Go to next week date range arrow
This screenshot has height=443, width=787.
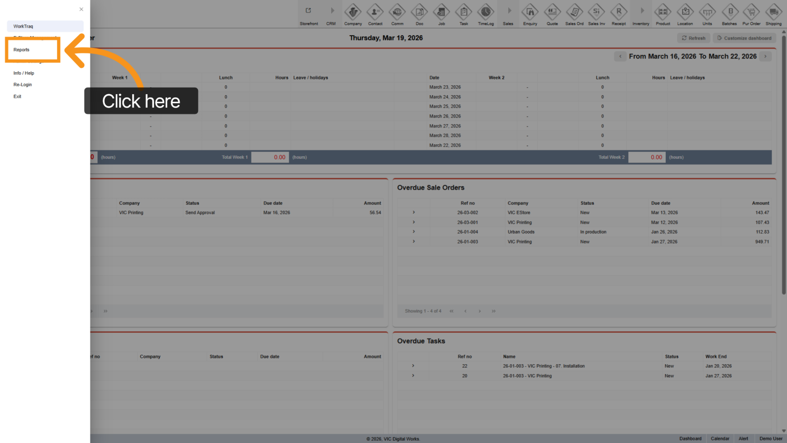[765, 56]
